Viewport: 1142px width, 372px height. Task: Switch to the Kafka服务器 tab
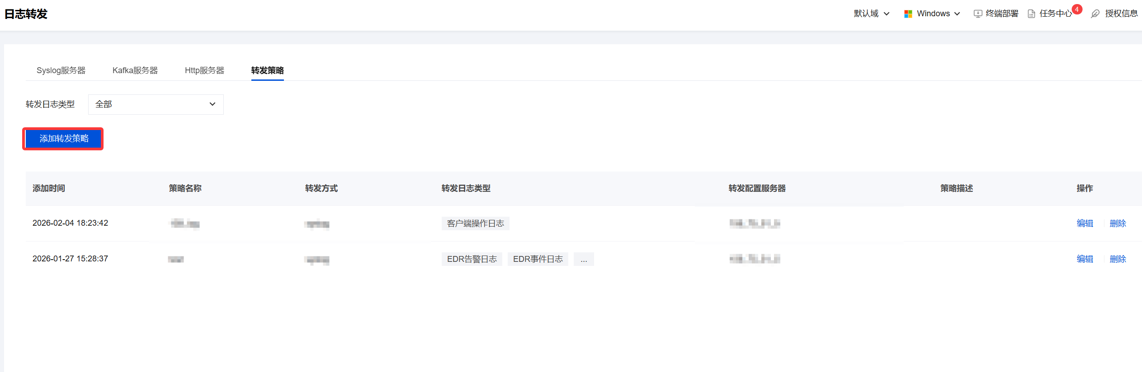coord(135,70)
